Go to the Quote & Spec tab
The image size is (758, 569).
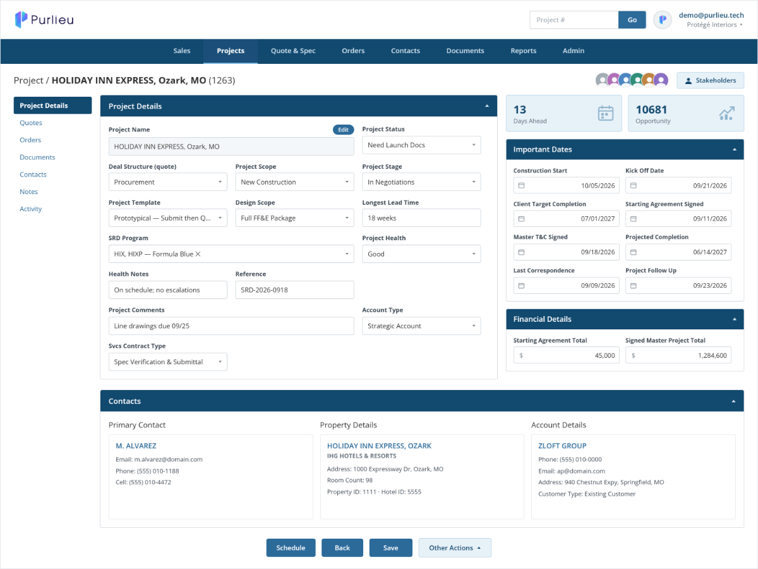[293, 51]
